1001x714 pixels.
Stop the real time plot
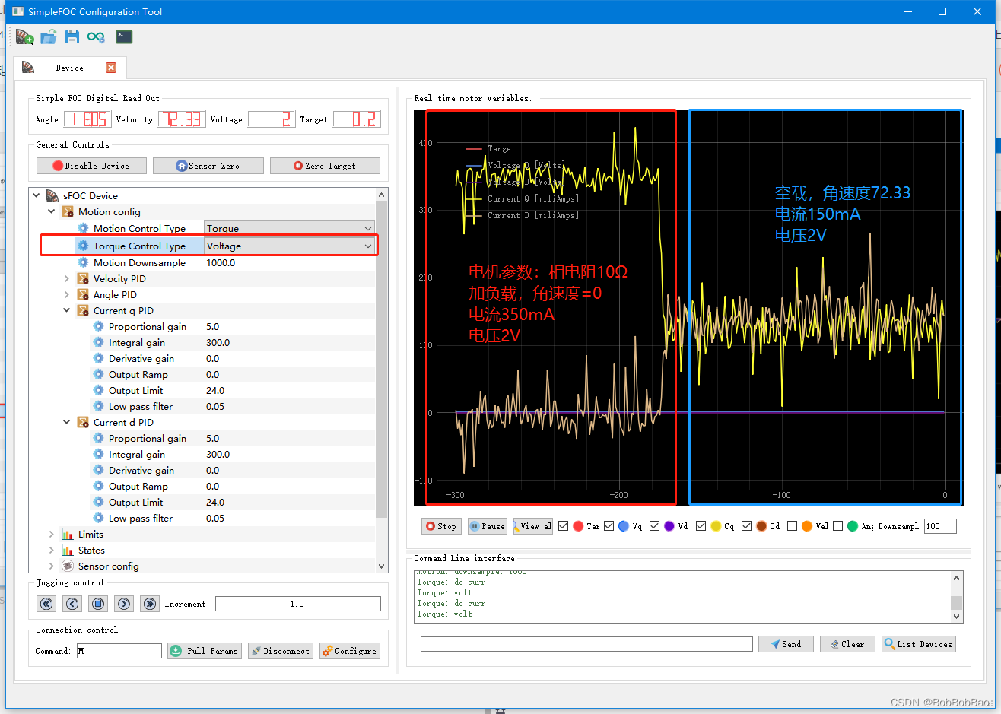click(x=441, y=526)
